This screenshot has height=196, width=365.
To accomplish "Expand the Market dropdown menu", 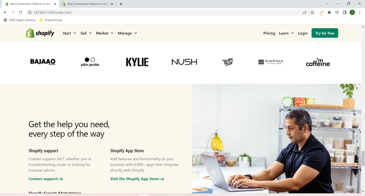I will pyautogui.click(x=105, y=33).
